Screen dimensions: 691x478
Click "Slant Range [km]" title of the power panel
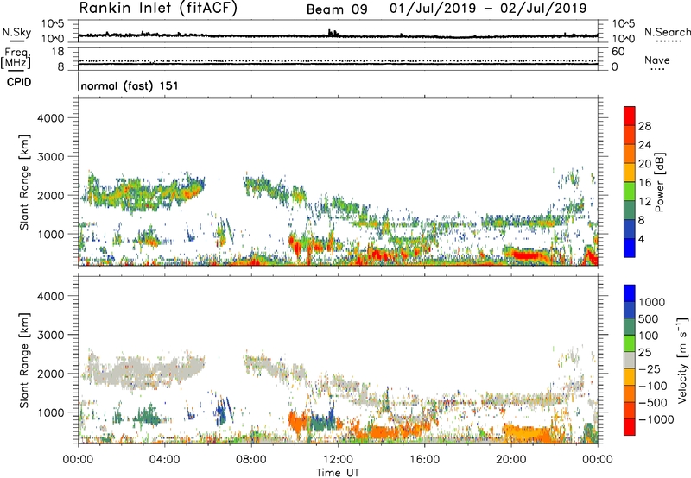24,182
